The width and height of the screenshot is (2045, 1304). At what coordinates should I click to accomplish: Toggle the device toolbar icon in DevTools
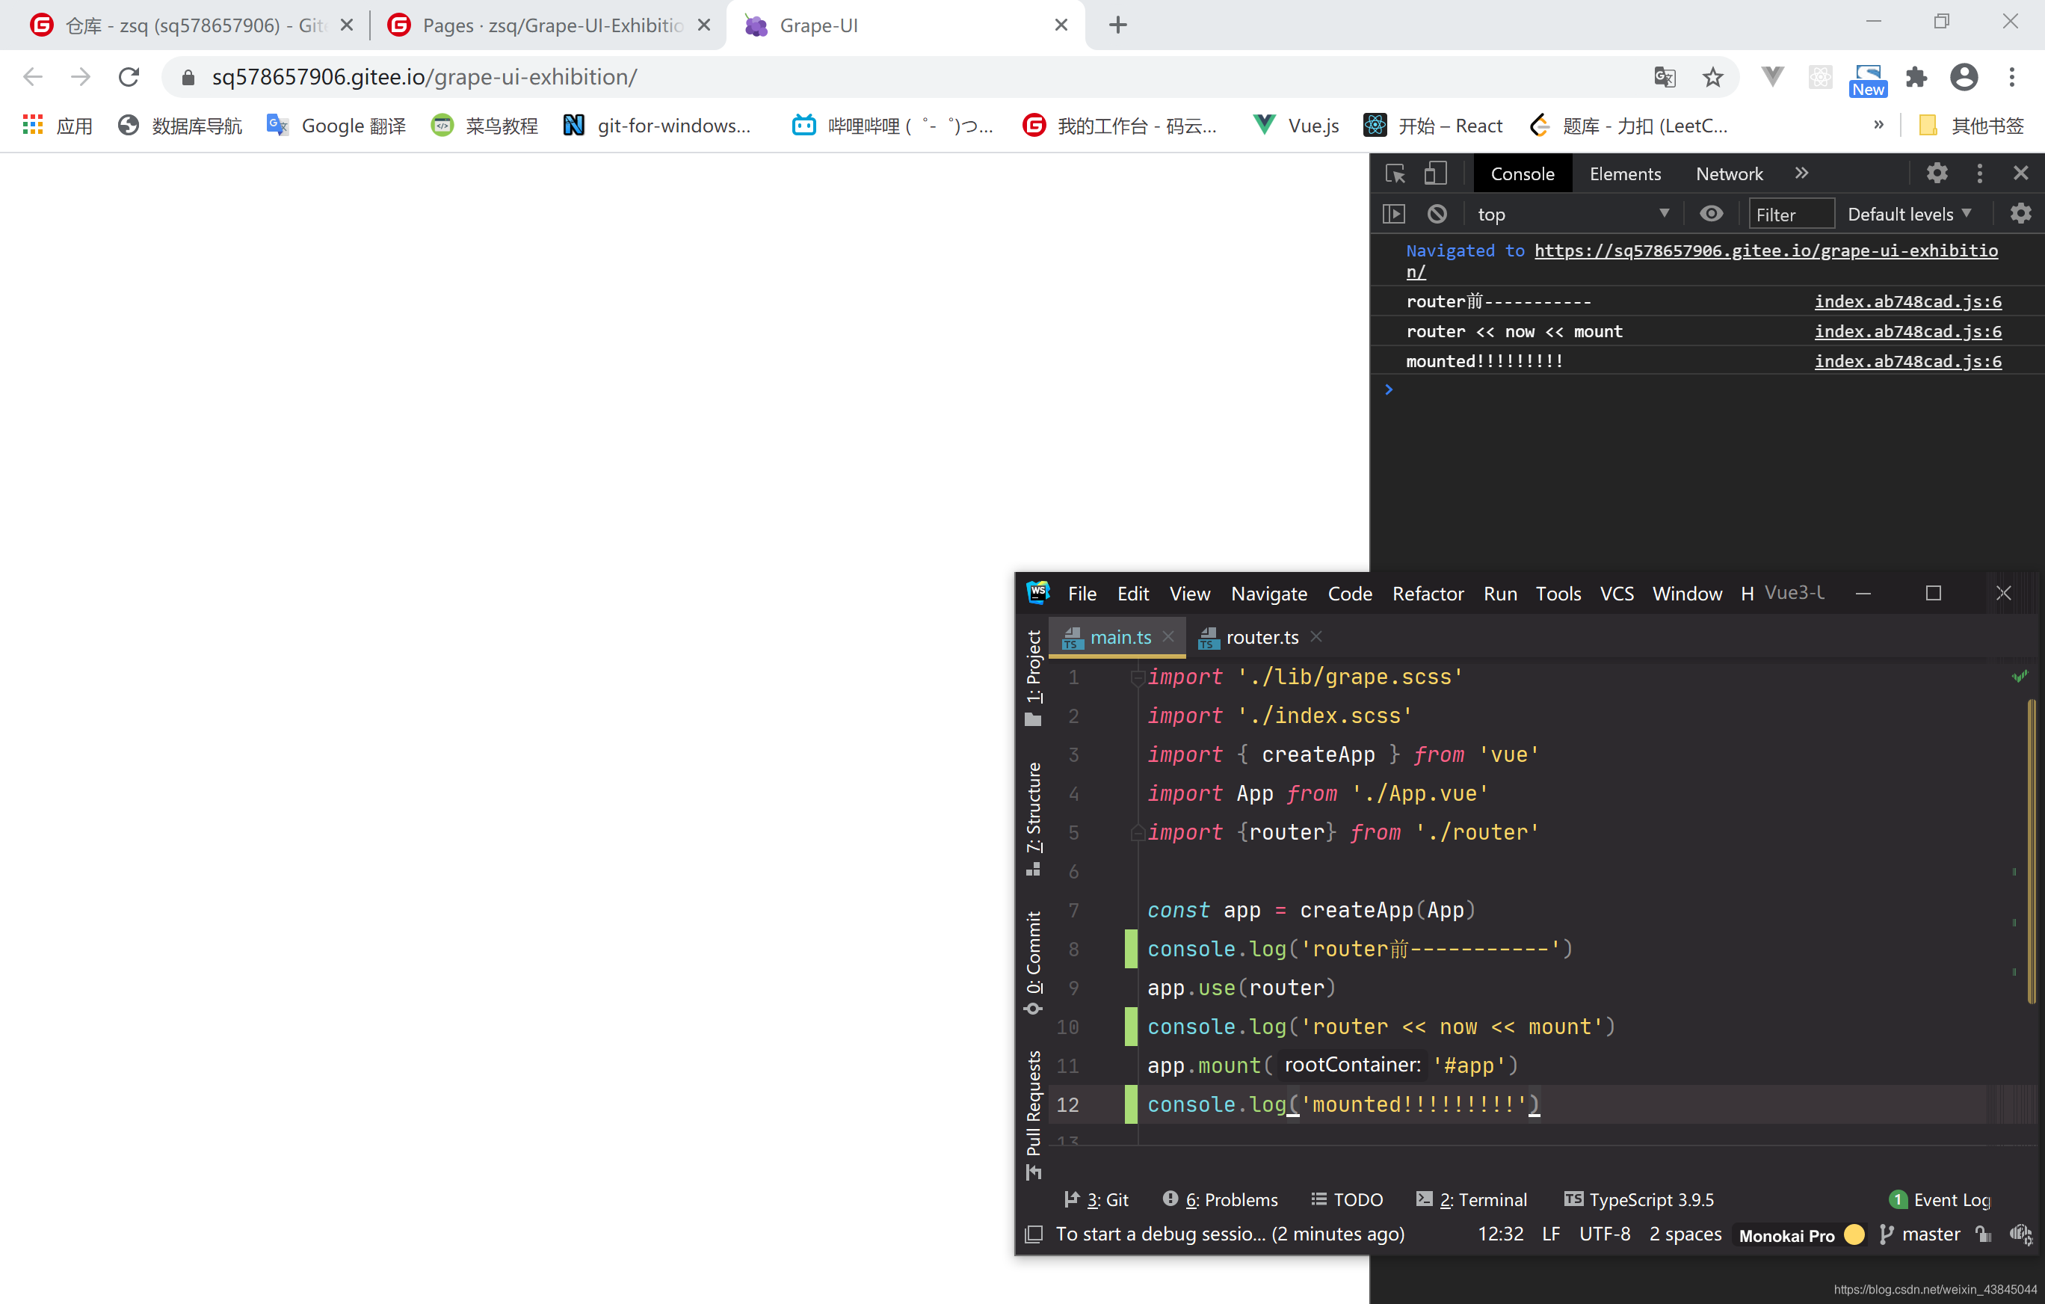tap(1434, 173)
